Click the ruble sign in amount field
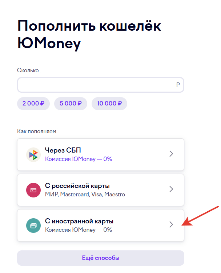Viewport: 221px width, 273px height. tap(177, 85)
